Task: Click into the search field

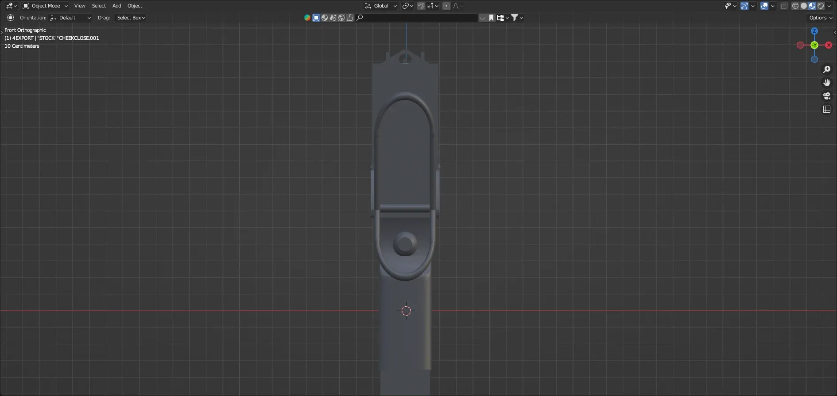Action: point(417,18)
